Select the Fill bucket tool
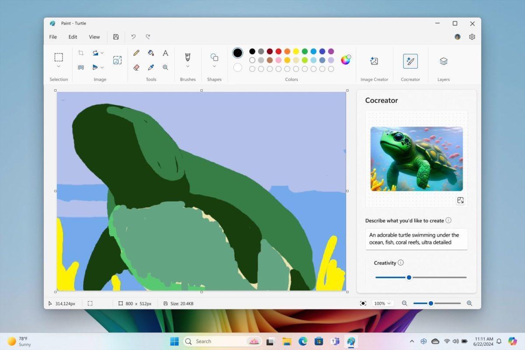Image resolution: width=525 pixels, height=350 pixels. (x=151, y=53)
